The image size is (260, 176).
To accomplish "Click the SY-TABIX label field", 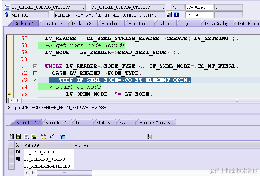I will [x=199, y=15].
